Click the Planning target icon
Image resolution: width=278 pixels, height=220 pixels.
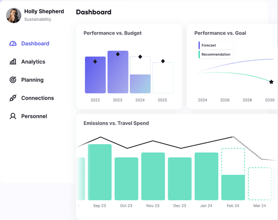coord(13,80)
